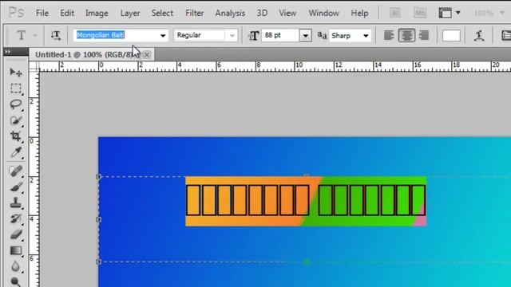Select the History Brush tool

tap(16, 218)
